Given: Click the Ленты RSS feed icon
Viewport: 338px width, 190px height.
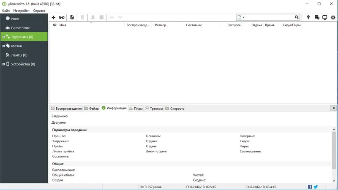Looking at the screenshot, I should 8,55.
